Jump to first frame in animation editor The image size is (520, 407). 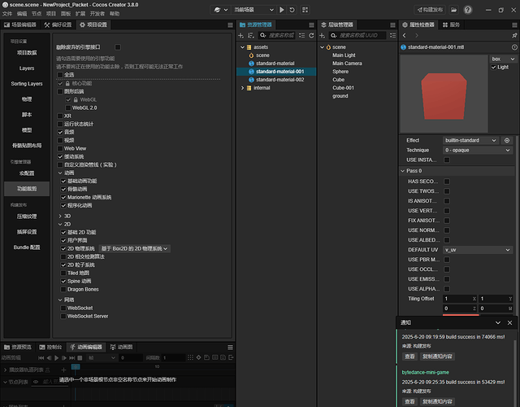tap(41, 358)
